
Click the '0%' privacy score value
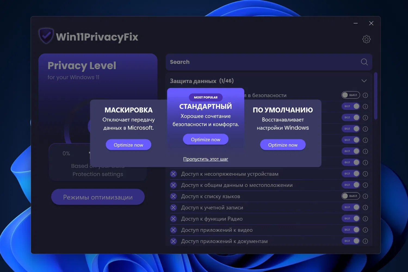(x=66, y=153)
